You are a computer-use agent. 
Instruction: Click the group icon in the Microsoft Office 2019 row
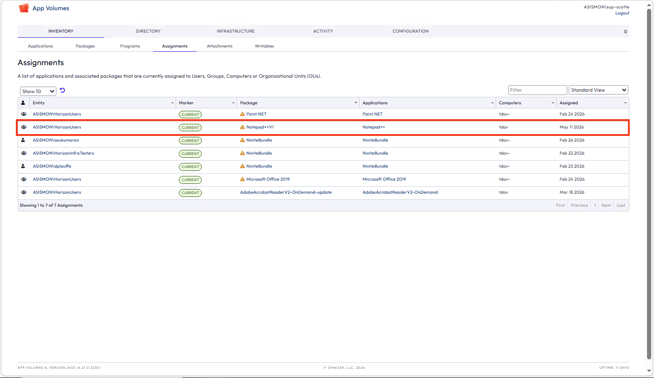click(24, 179)
